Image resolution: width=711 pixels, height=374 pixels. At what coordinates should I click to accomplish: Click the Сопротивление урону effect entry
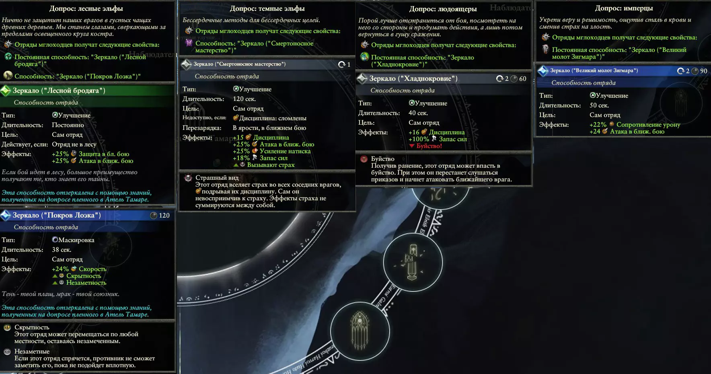coord(648,125)
